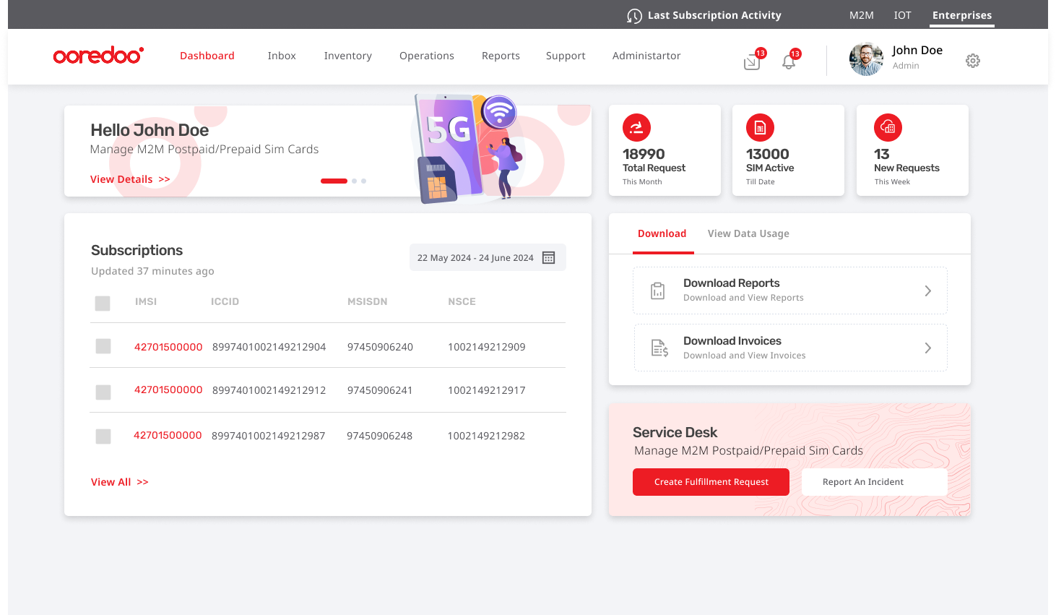Screen dimensions: 1056x615
Task: Click the SIM Active red icon
Action: (x=760, y=128)
